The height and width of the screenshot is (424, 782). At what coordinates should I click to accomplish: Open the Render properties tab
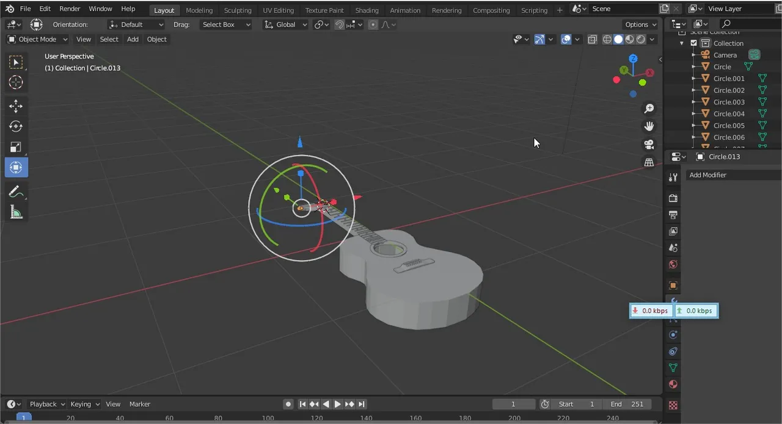pos(673,198)
